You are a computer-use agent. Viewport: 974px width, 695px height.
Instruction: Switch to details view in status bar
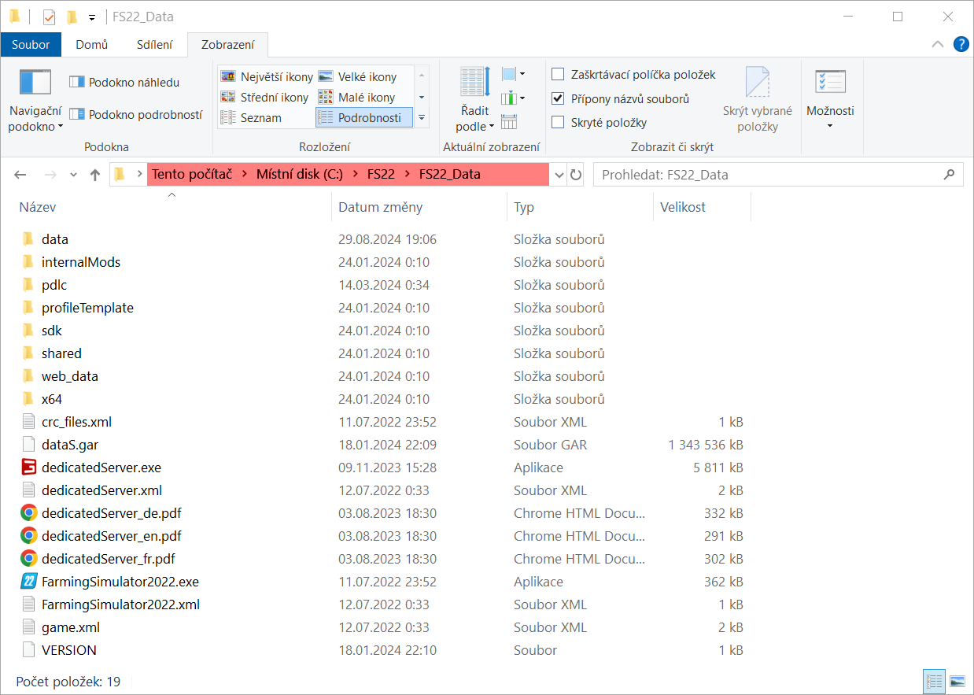click(935, 682)
